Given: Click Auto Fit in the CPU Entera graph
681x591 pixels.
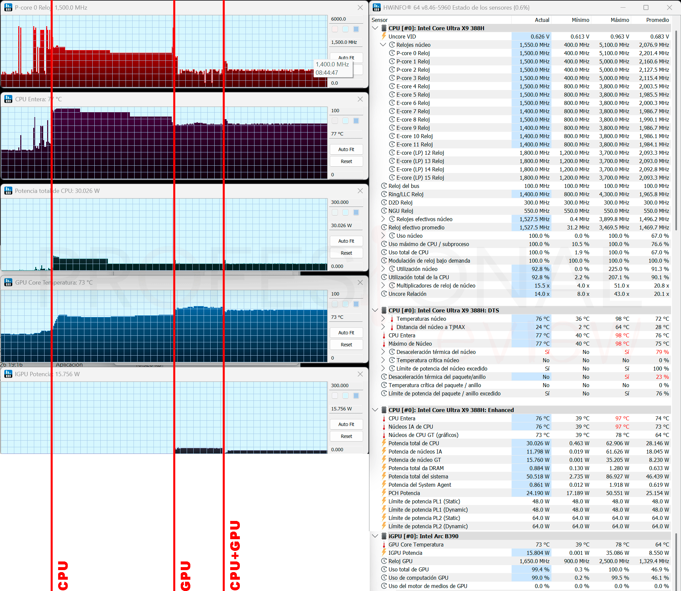Looking at the screenshot, I should 346,149.
